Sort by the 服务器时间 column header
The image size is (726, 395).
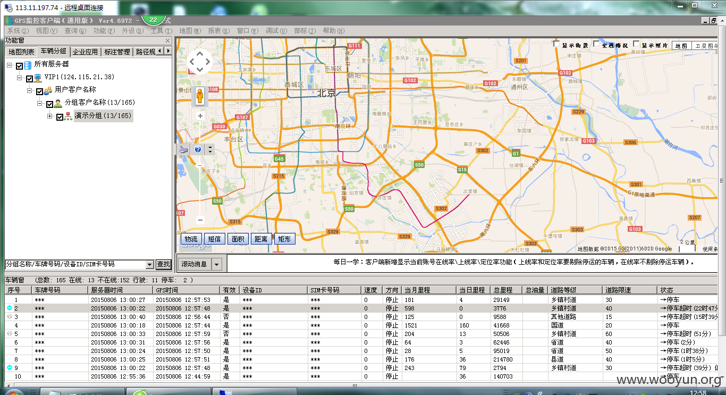tap(120, 290)
